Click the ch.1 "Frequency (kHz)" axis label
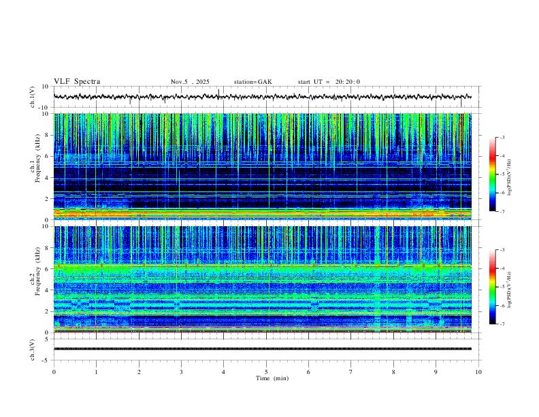This screenshot has width=539, height=417. tap(37, 158)
